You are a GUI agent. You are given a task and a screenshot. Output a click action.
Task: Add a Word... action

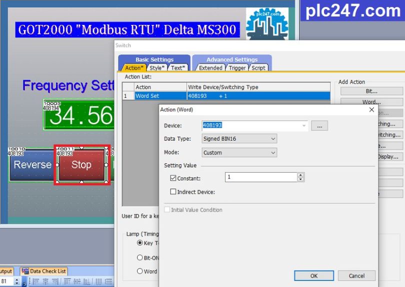(x=371, y=101)
